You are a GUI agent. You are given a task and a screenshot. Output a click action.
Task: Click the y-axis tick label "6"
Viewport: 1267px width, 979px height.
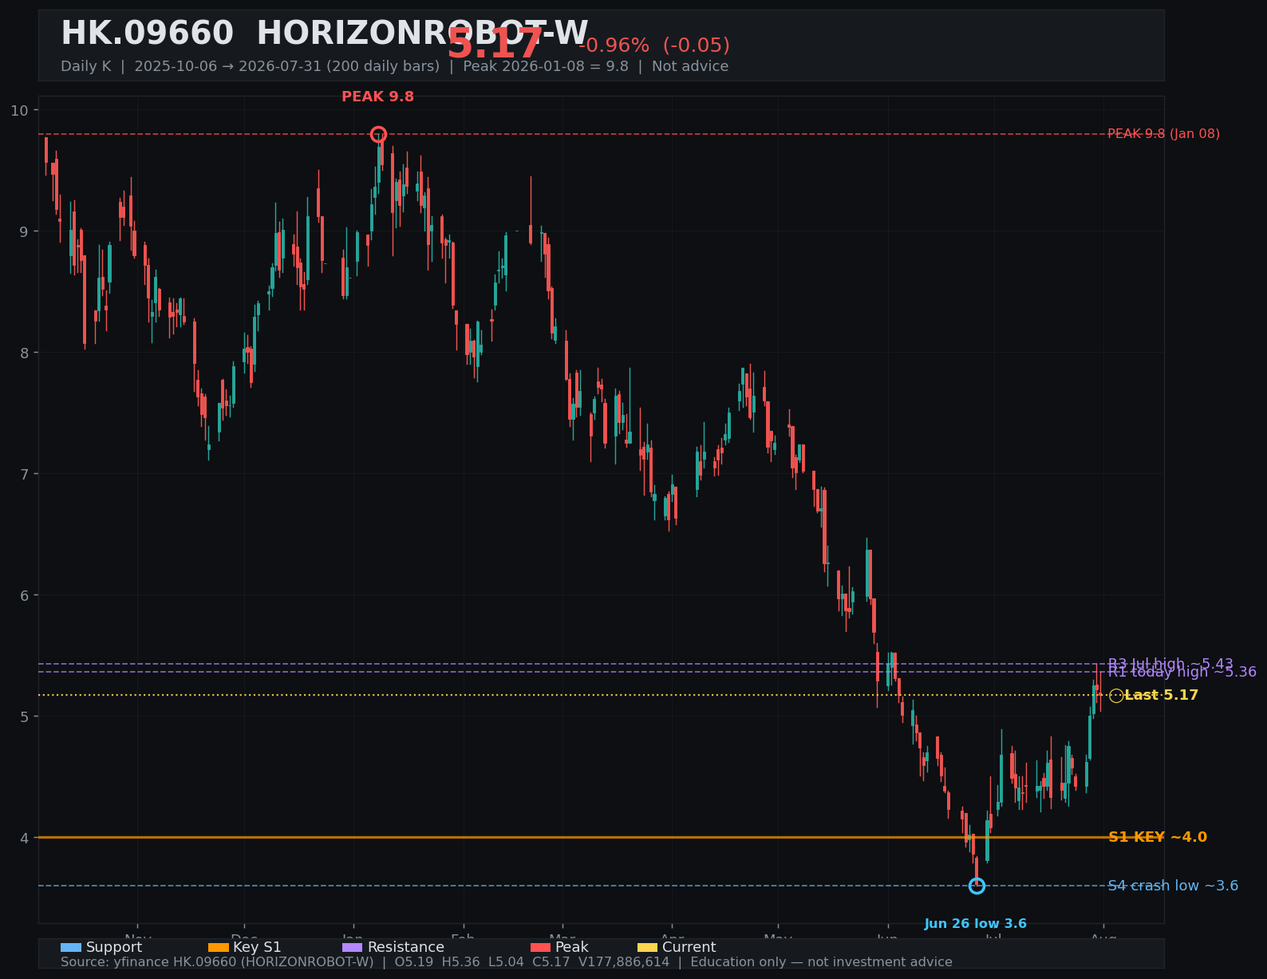pyautogui.click(x=24, y=595)
